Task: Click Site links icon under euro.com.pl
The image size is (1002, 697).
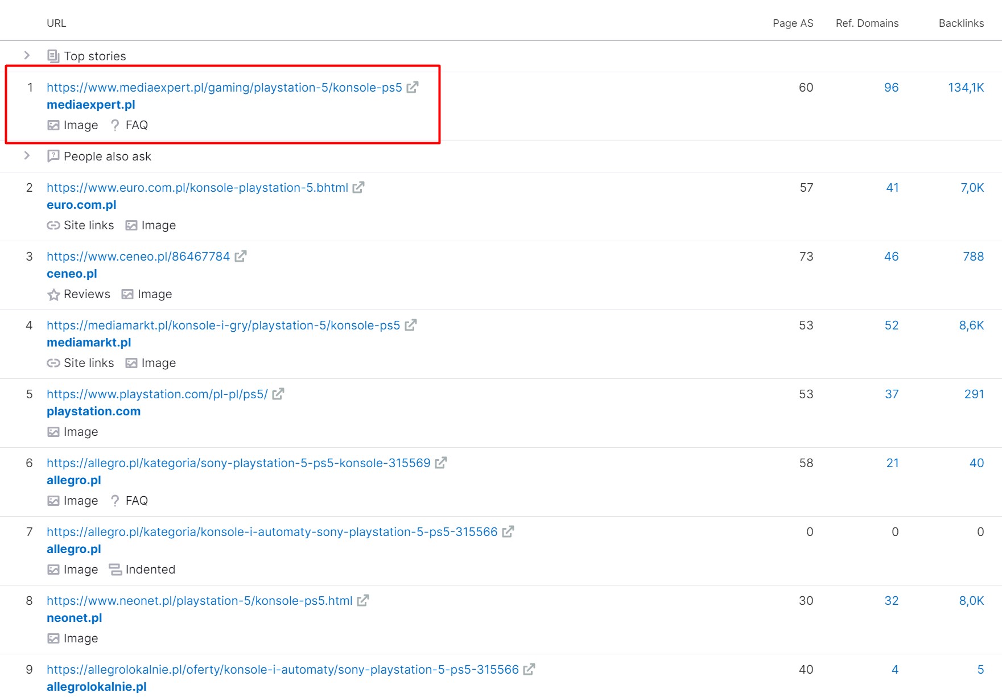Action: pos(53,225)
